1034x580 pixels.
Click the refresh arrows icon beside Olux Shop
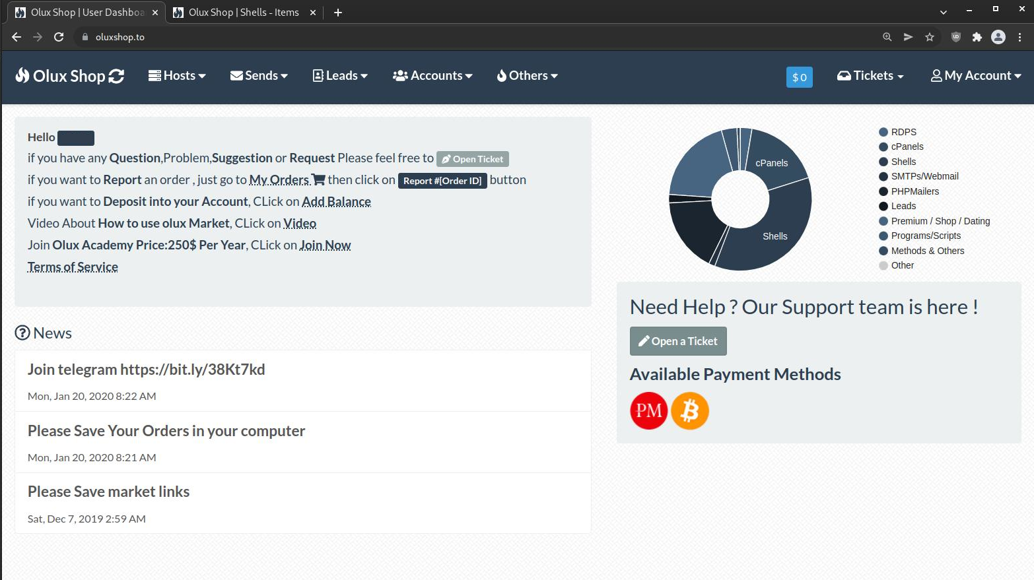[116, 77]
